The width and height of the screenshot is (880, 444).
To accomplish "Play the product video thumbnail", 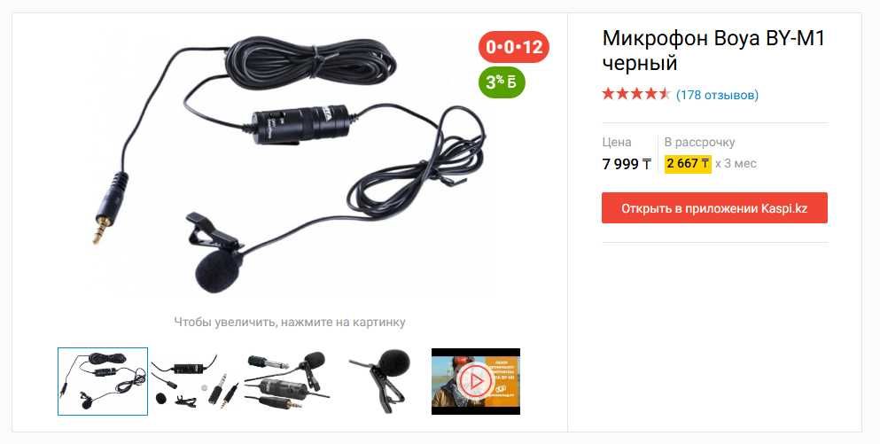I will (476, 382).
